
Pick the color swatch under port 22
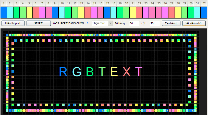point(139,12)
